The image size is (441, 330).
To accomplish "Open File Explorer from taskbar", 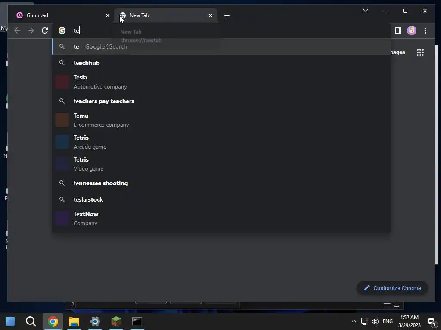I will pos(74,321).
